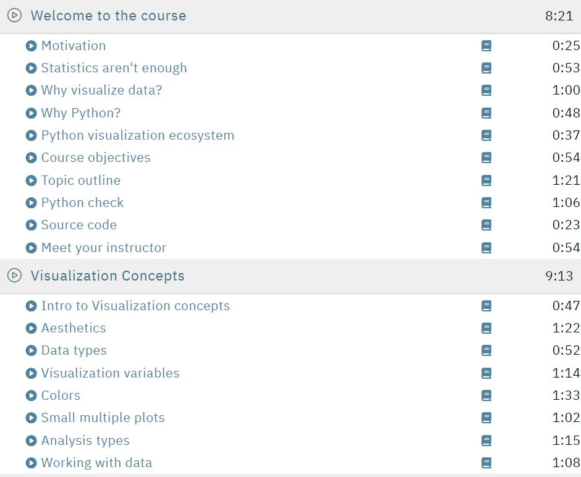The image size is (581, 477).
Task: Collapse the Welcome to the course section
Action: pos(290,16)
